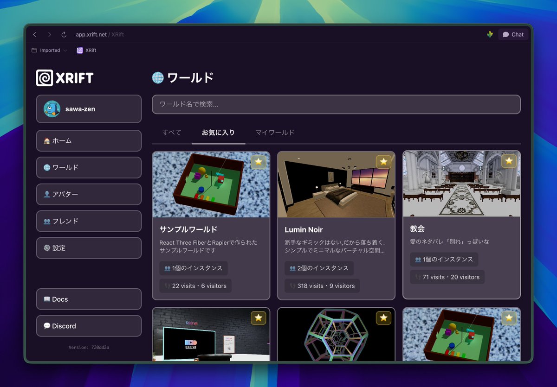The image size is (557, 387).
Task: Click the ワールド名で検索 search field
Action: pyautogui.click(x=336, y=104)
